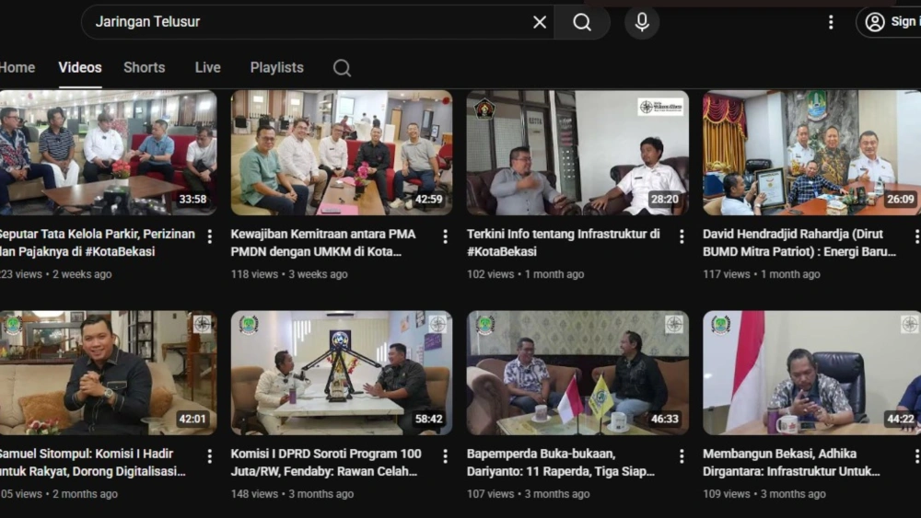
Task: Open the Shorts tab
Action: point(144,67)
